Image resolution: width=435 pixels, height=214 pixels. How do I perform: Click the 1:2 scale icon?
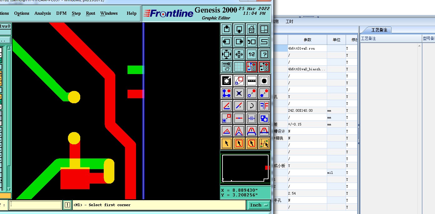point(252,54)
